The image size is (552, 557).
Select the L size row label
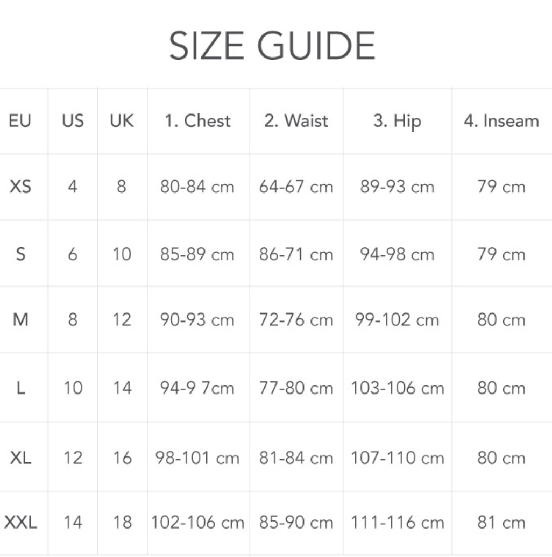point(20,388)
